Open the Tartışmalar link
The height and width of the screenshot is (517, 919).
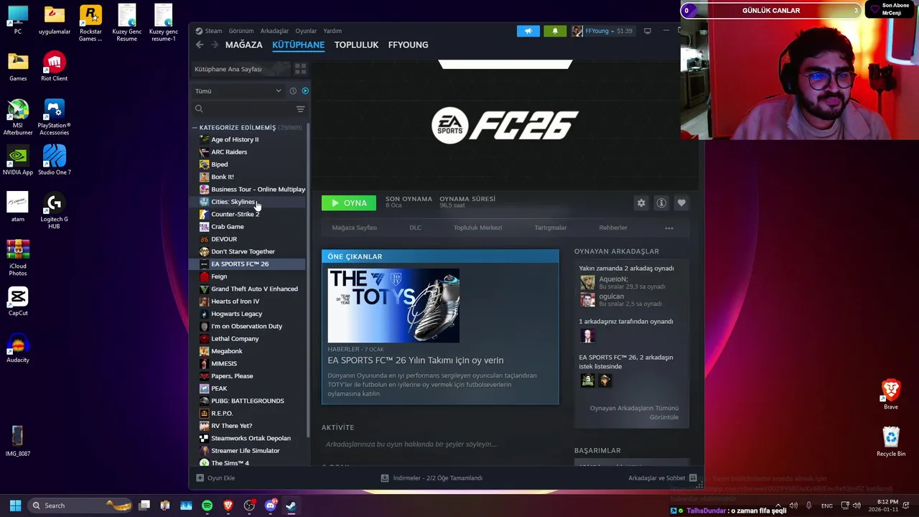click(x=551, y=228)
